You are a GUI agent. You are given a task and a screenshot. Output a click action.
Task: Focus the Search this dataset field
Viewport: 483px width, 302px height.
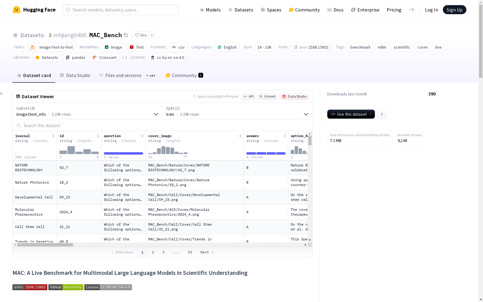(x=162, y=125)
